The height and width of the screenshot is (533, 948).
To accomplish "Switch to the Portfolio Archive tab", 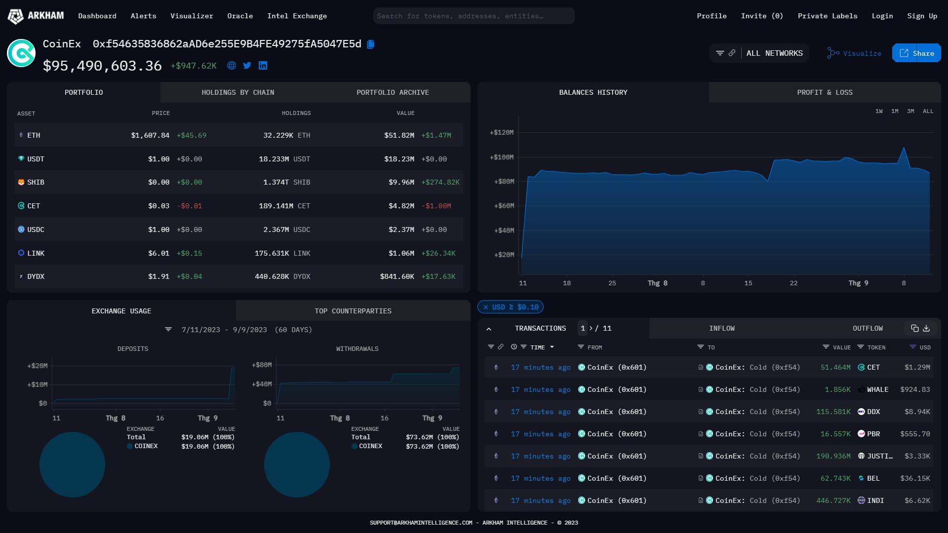I will (x=393, y=93).
